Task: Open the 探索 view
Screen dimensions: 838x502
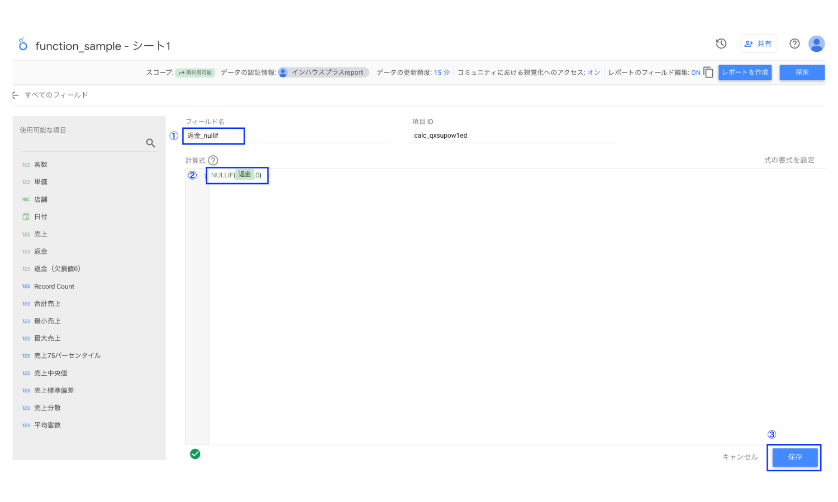Action: point(802,72)
